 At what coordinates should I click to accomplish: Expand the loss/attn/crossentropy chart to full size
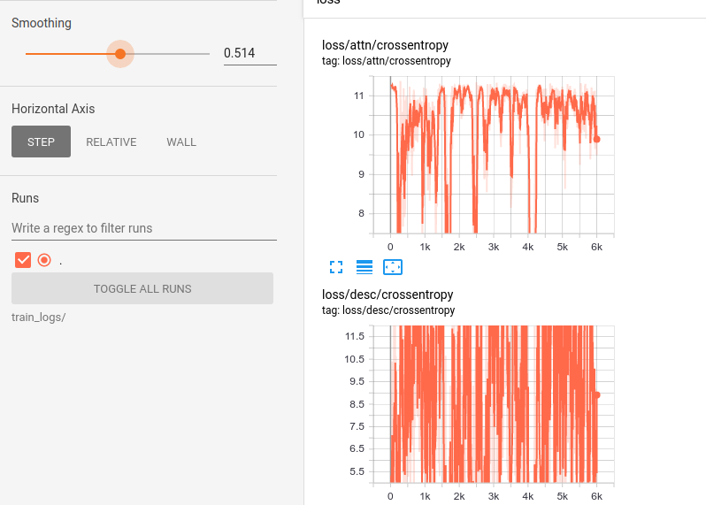[336, 267]
